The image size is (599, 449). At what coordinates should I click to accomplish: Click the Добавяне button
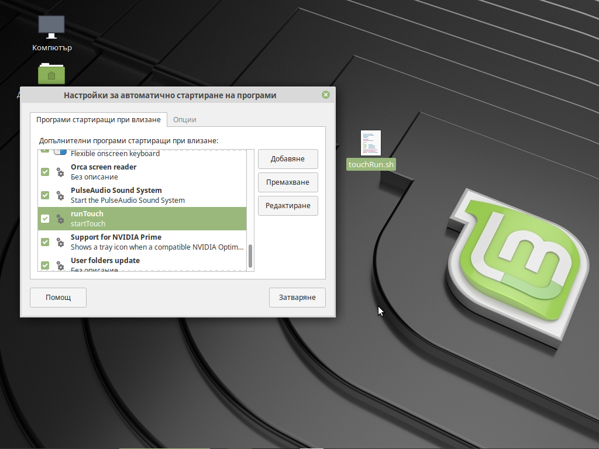coord(288,159)
